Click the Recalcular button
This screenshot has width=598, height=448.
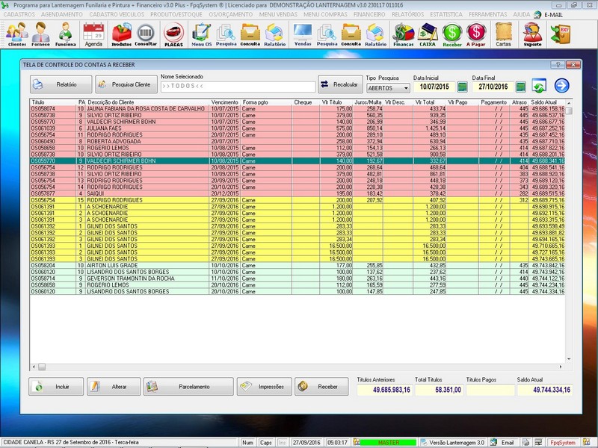tap(340, 84)
